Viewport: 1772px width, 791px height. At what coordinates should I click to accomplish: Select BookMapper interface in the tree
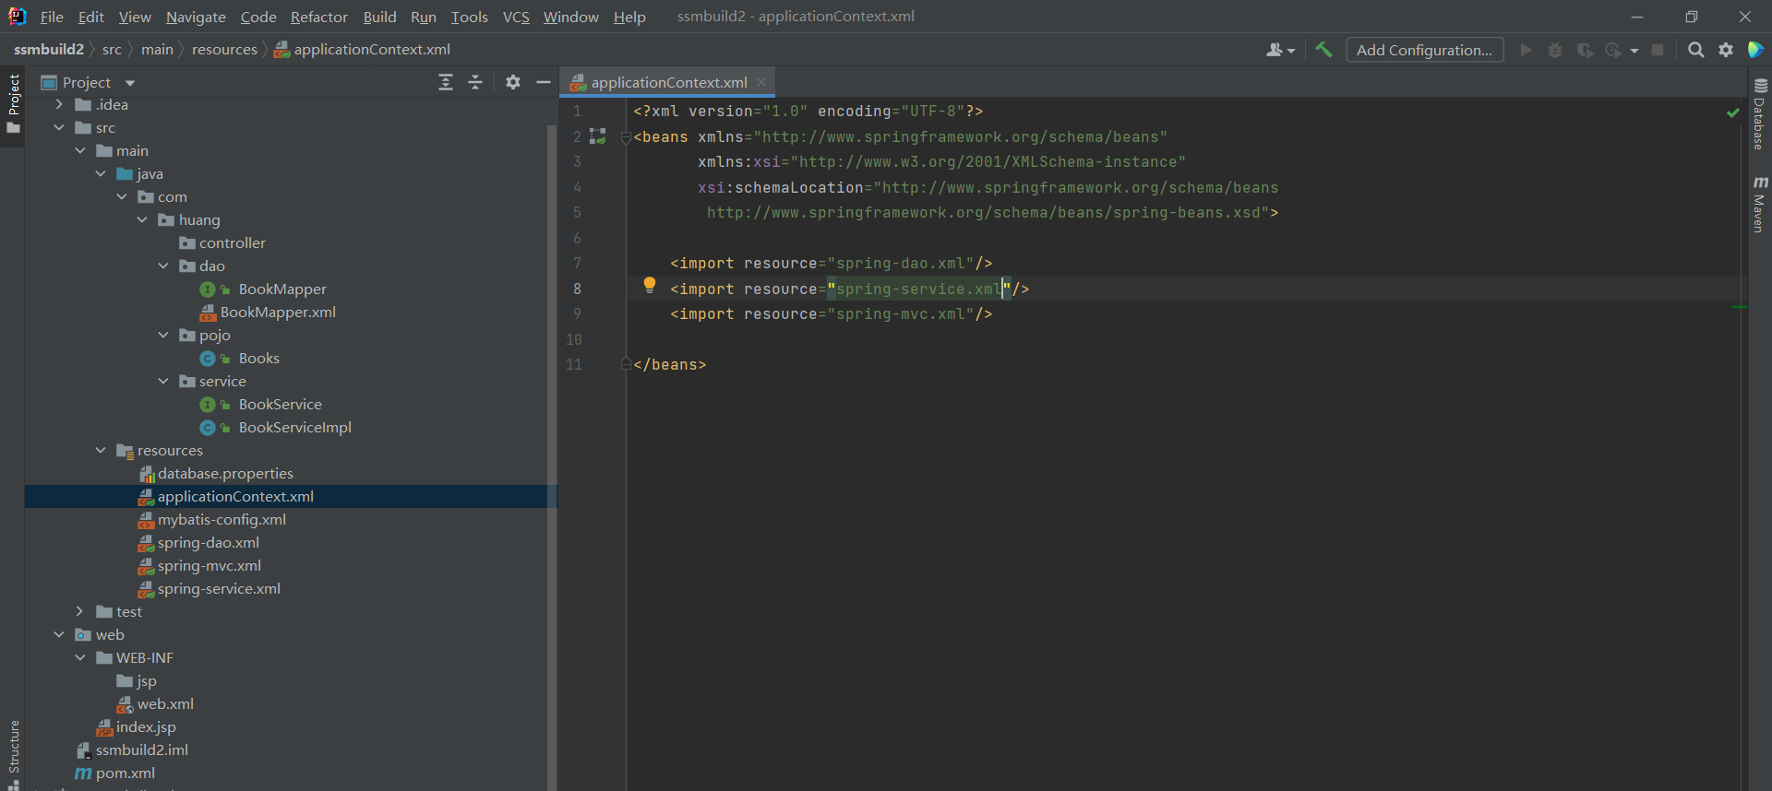pyautogui.click(x=282, y=289)
